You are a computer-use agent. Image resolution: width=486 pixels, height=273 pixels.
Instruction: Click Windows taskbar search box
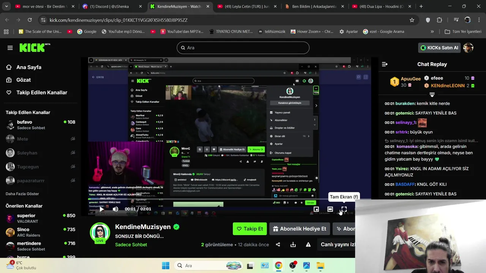point(209,265)
